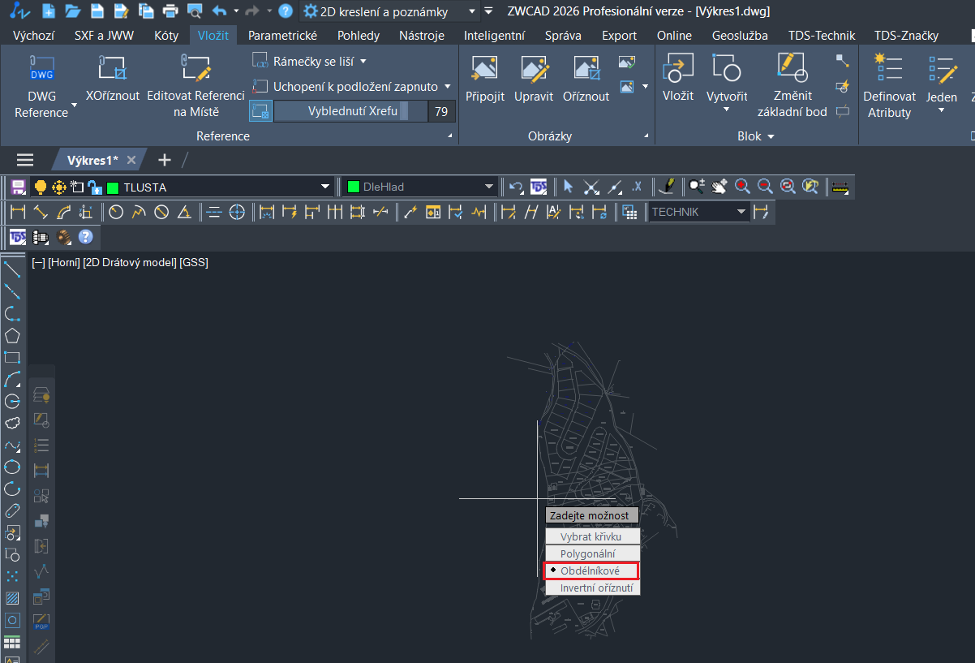
Task: Click the XOříznout xref clip icon
Action: tap(113, 70)
